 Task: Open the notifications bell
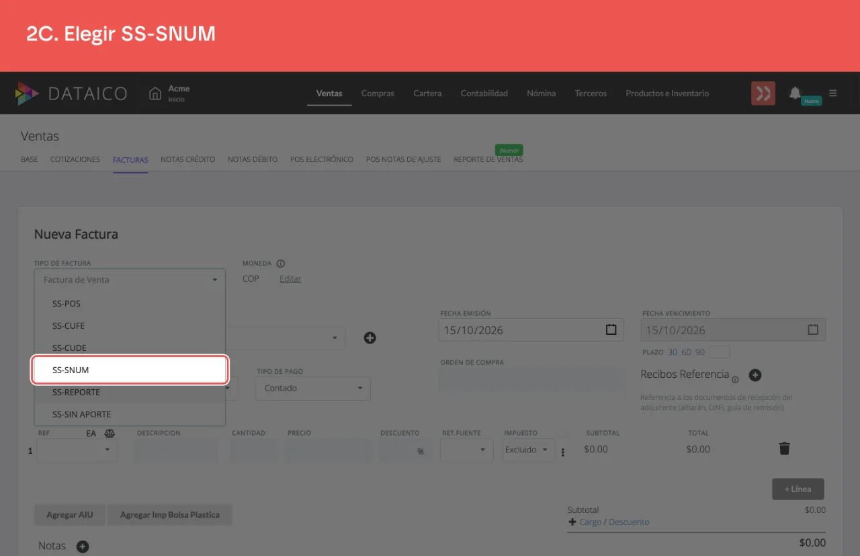(795, 93)
